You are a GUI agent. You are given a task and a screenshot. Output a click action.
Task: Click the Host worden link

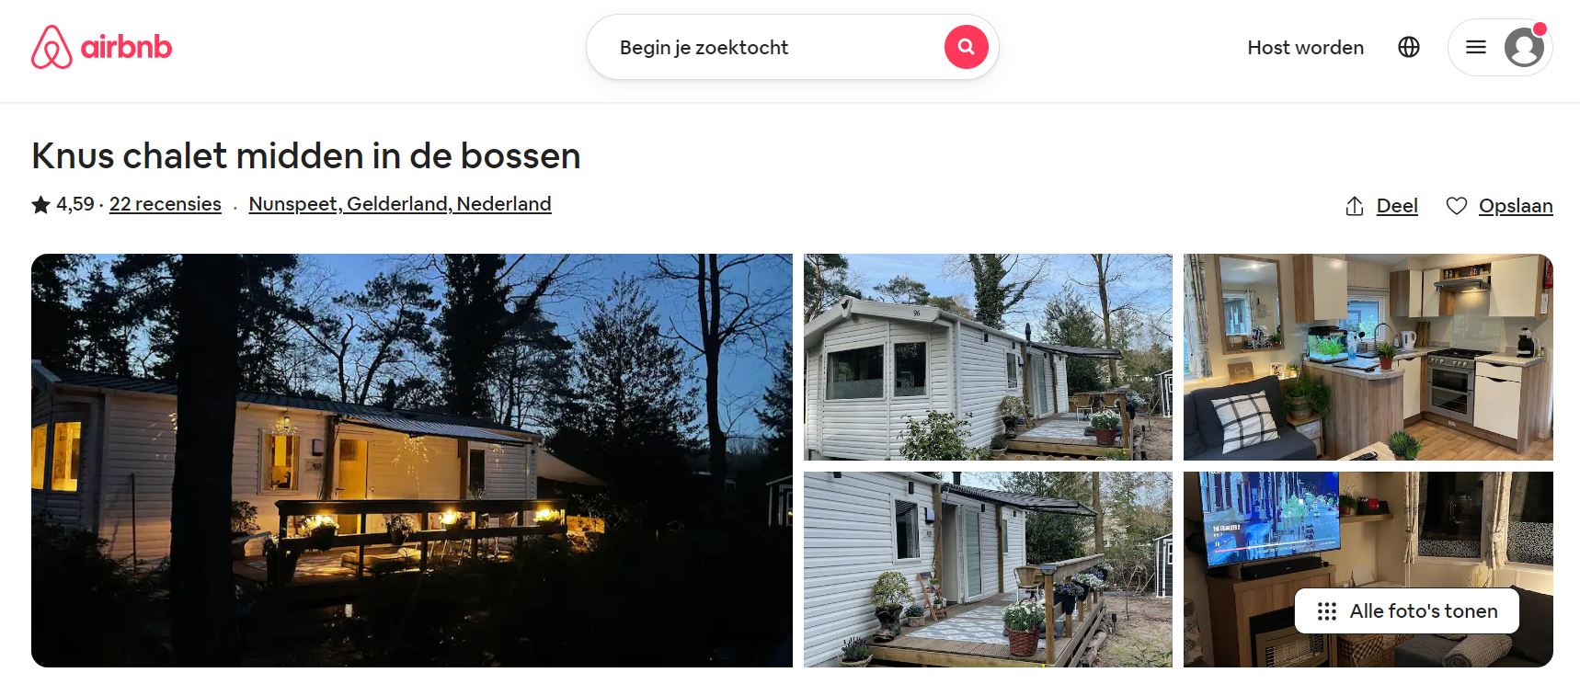click(1305, 47)
